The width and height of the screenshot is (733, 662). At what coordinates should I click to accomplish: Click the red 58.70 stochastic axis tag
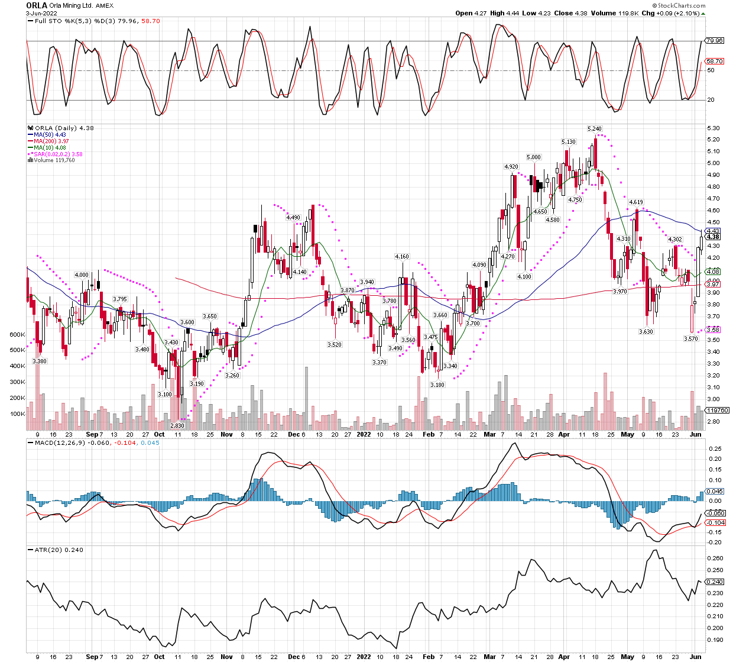[715, 62]
